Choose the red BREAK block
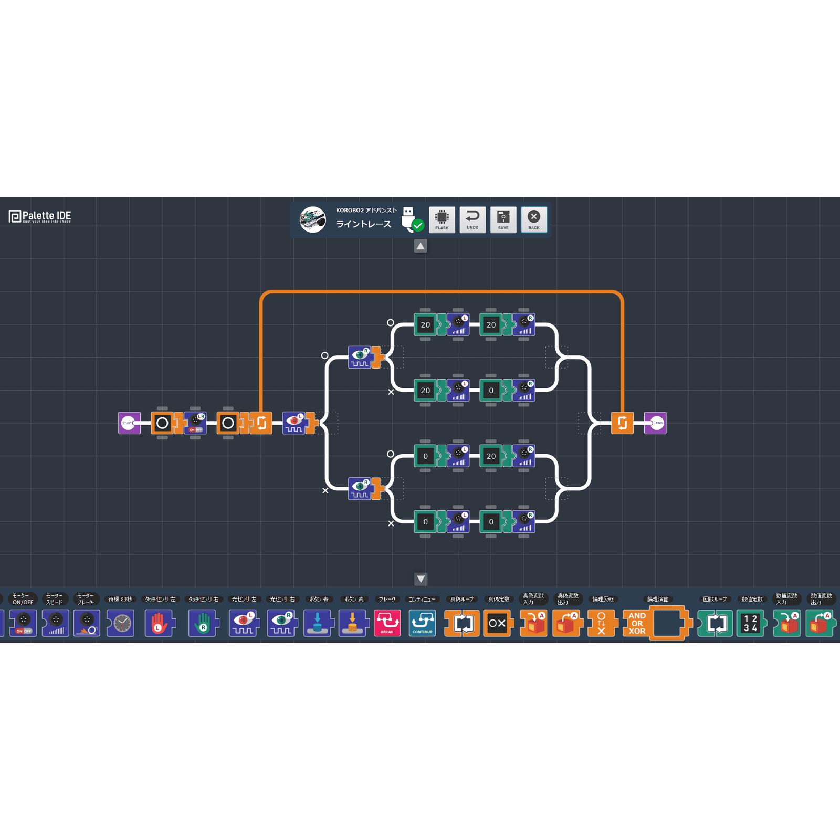 click(x=387, y=624)
